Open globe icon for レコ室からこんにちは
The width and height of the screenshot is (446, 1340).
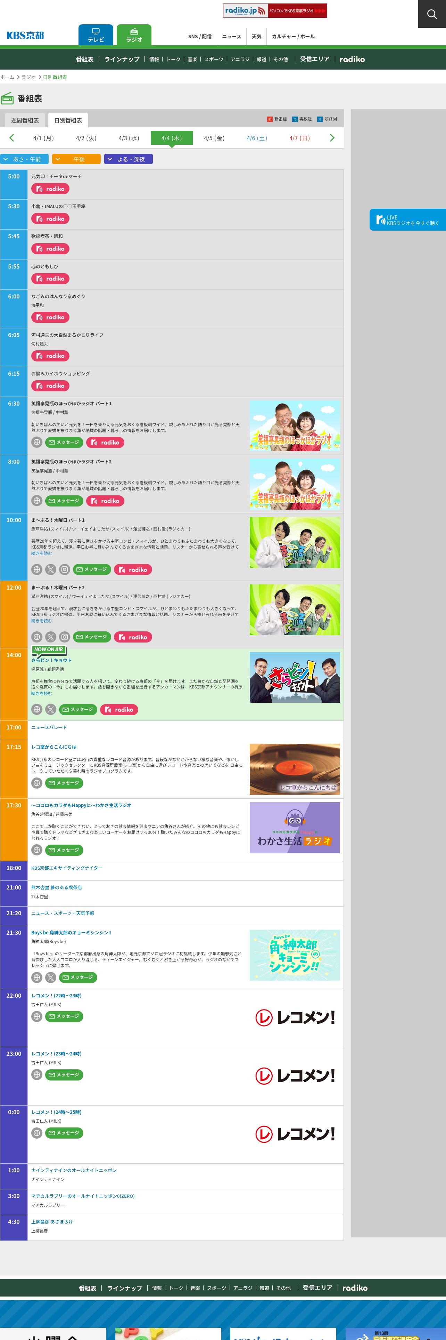(37, 783)
